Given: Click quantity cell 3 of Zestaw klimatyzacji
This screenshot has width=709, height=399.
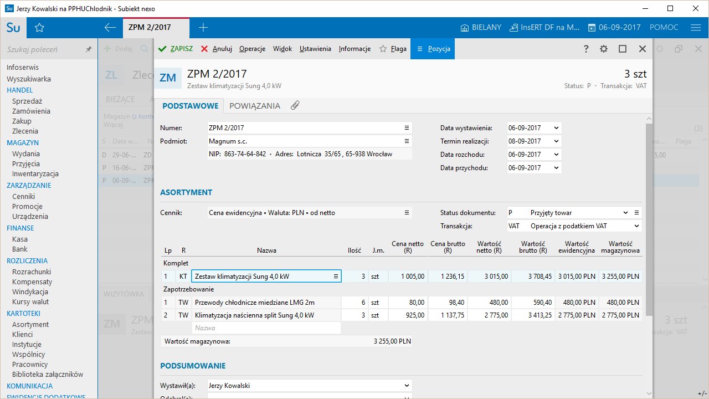Looking at the screenshot, I should tap(354, 276).
